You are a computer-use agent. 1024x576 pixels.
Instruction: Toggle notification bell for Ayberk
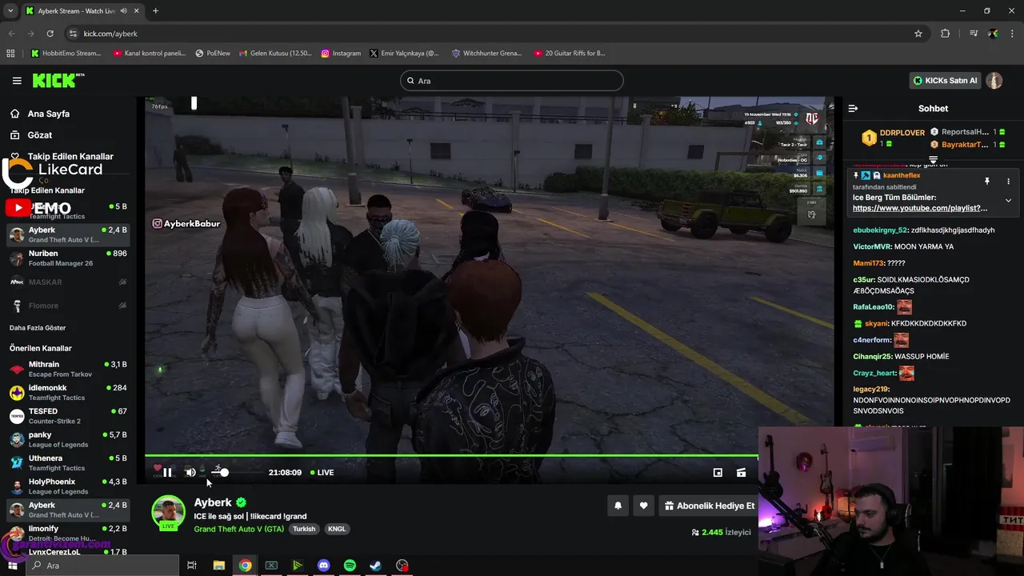tap(618, 506)
